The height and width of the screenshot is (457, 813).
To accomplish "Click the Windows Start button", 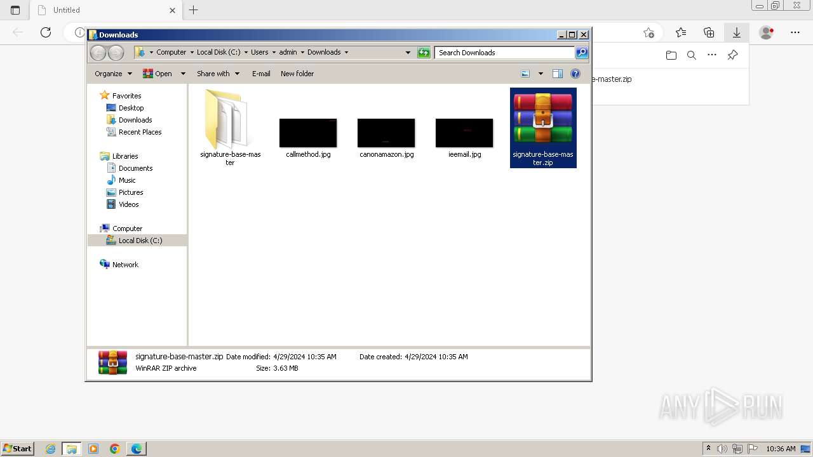I will [x=17, y=449].
